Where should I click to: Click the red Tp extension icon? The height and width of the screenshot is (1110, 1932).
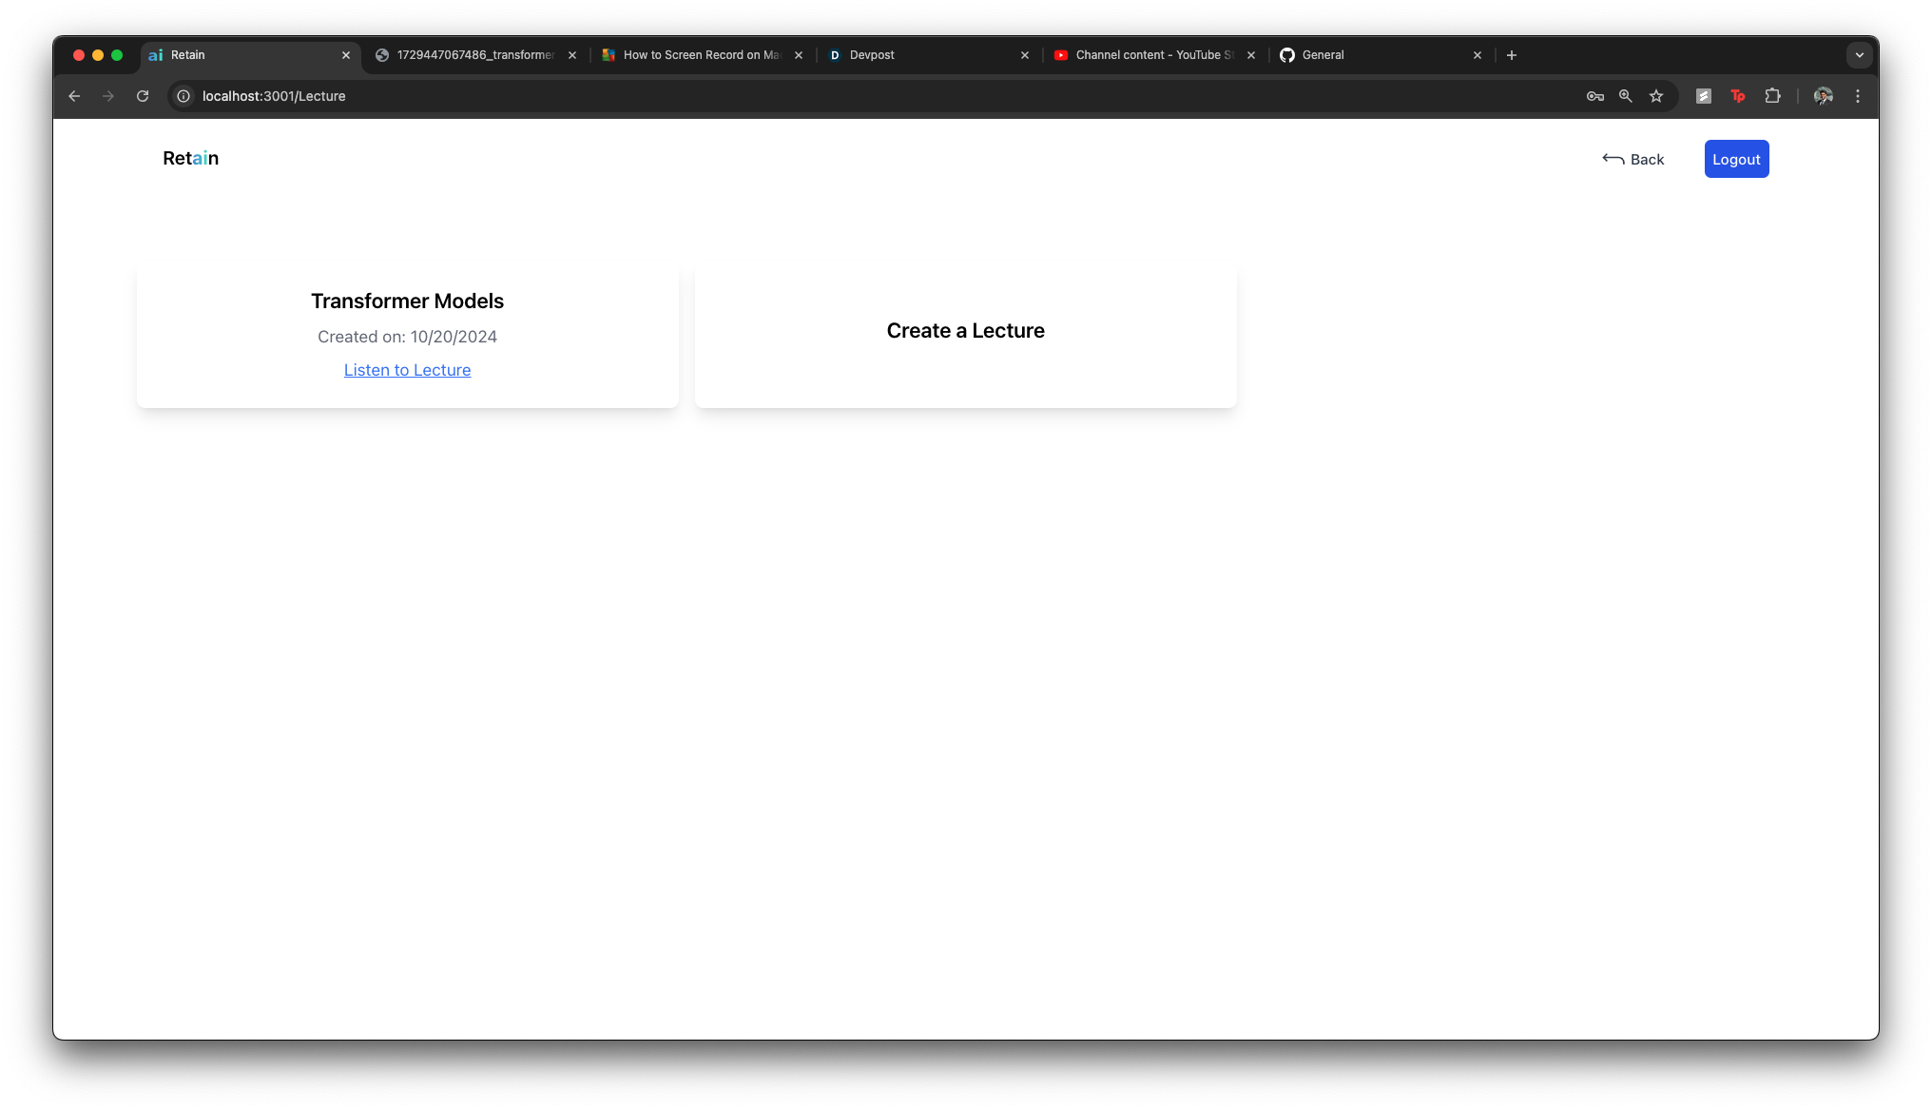pos(1738,96)
